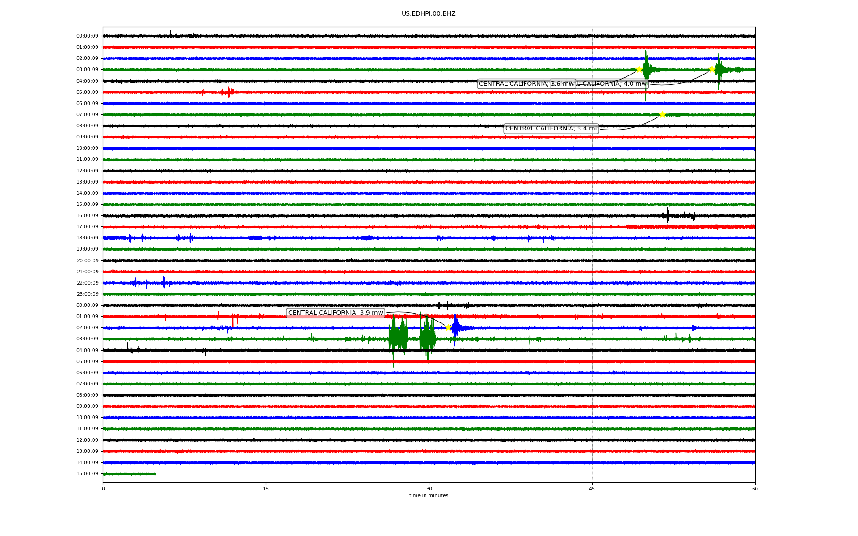Click the yellow star for the 3.4 ml event
Viewport: 858px width, 536px height.
[662, 114]
